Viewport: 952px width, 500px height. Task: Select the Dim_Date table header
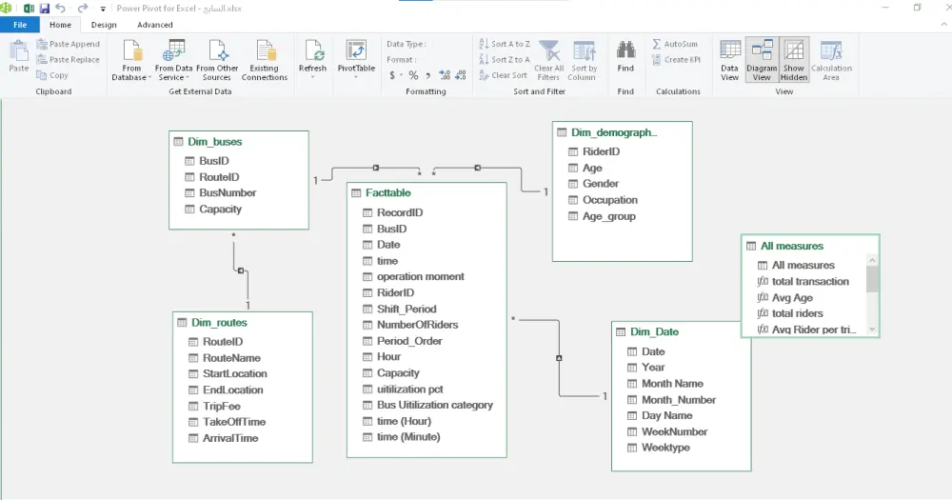pyautogui.click(x=682, y=331)
